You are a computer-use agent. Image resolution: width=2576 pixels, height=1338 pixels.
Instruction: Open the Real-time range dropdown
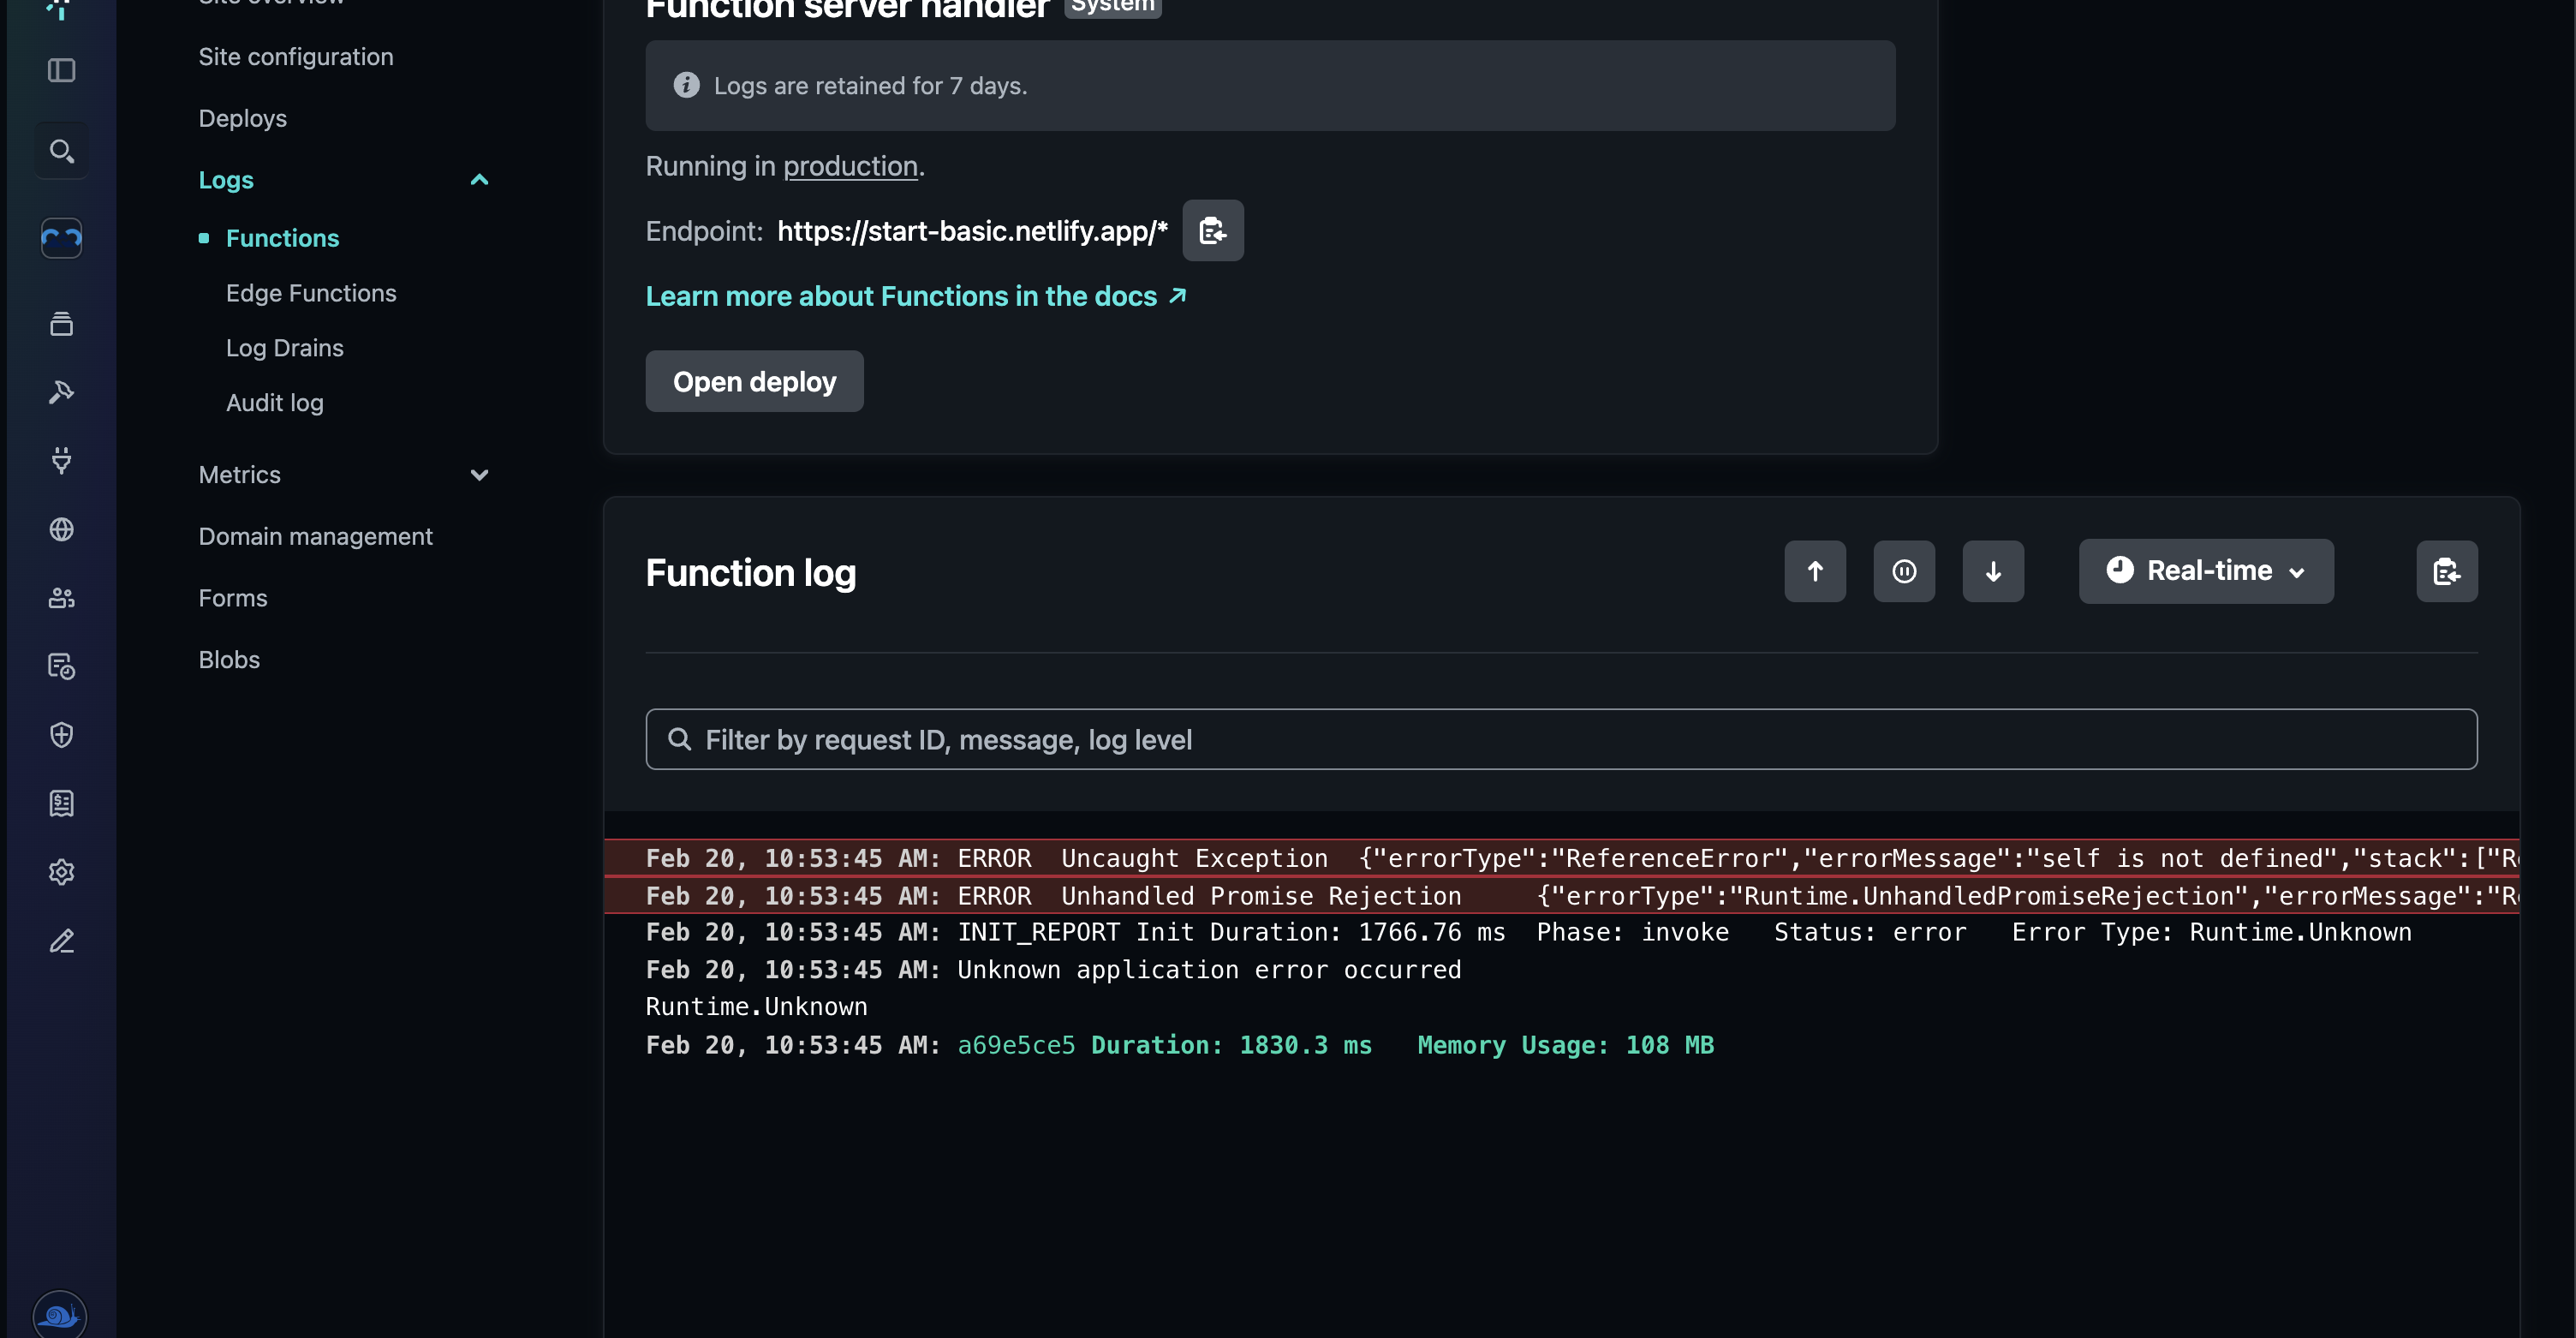[x=2206, y=571]
